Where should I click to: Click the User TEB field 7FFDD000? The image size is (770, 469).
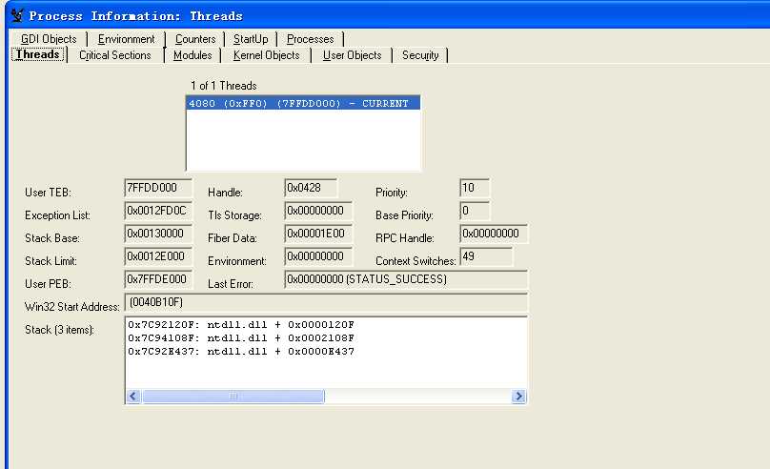pos(158,188)
